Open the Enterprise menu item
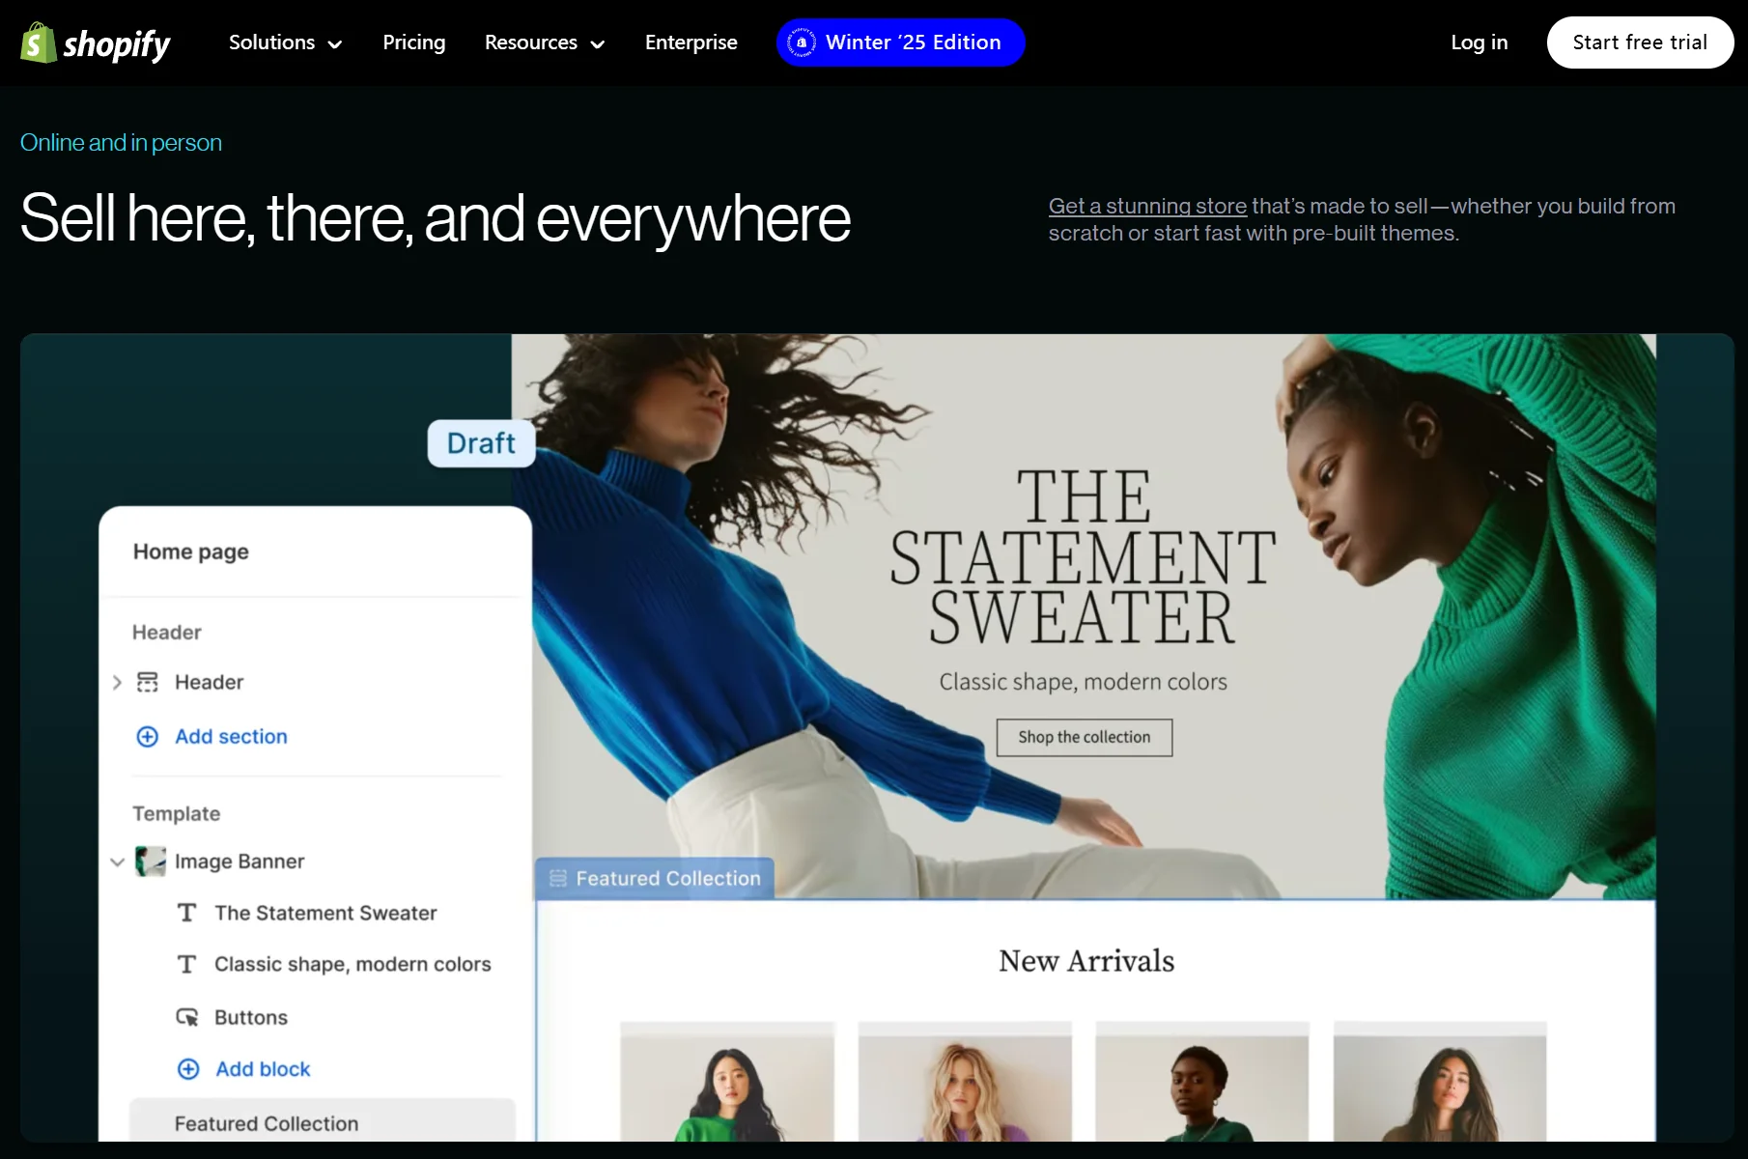The image size is (1748, 1159). pyautogui.click(x=691, y=42)
